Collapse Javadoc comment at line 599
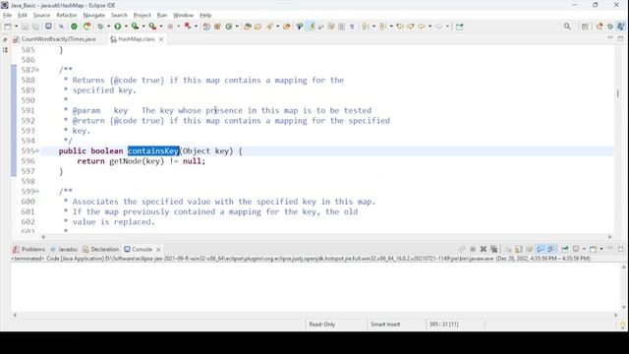The height and width of the screenshot is (354, 629). point(37,192)
